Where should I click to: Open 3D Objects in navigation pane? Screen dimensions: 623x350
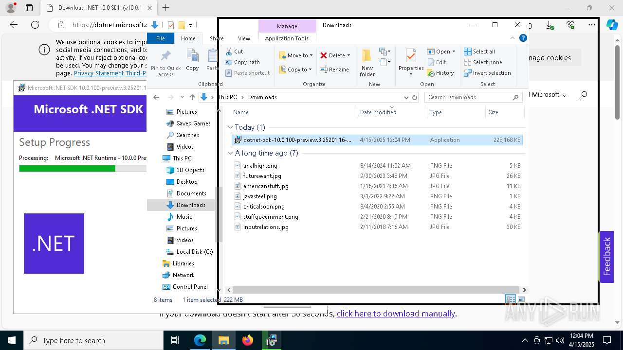point(190,170)
